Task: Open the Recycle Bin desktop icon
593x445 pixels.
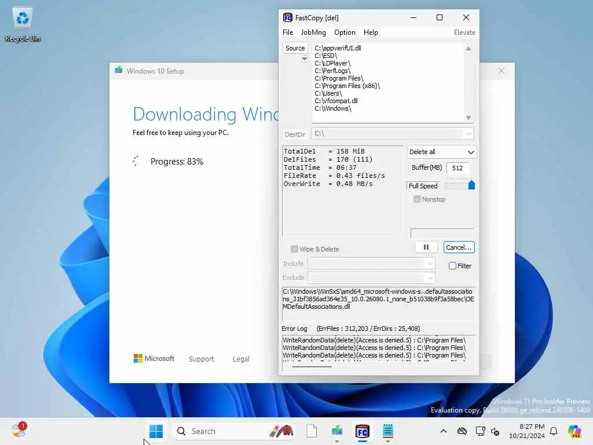Action: [23, 25]
